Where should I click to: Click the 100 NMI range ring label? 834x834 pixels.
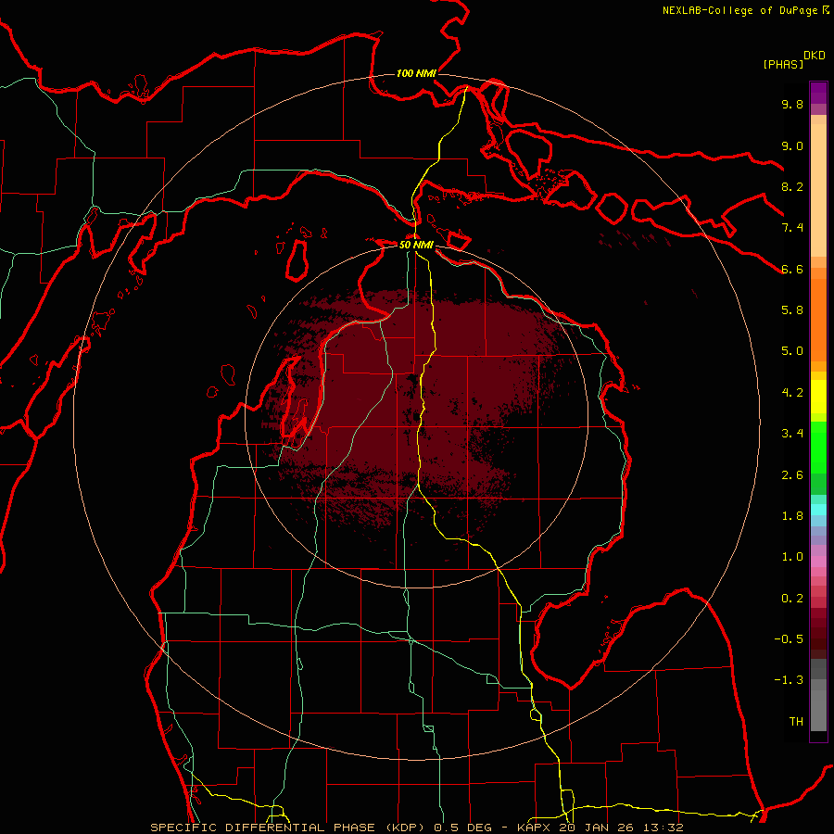(416, 73)
